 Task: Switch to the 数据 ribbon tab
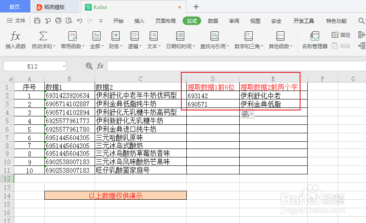(213, 21)
